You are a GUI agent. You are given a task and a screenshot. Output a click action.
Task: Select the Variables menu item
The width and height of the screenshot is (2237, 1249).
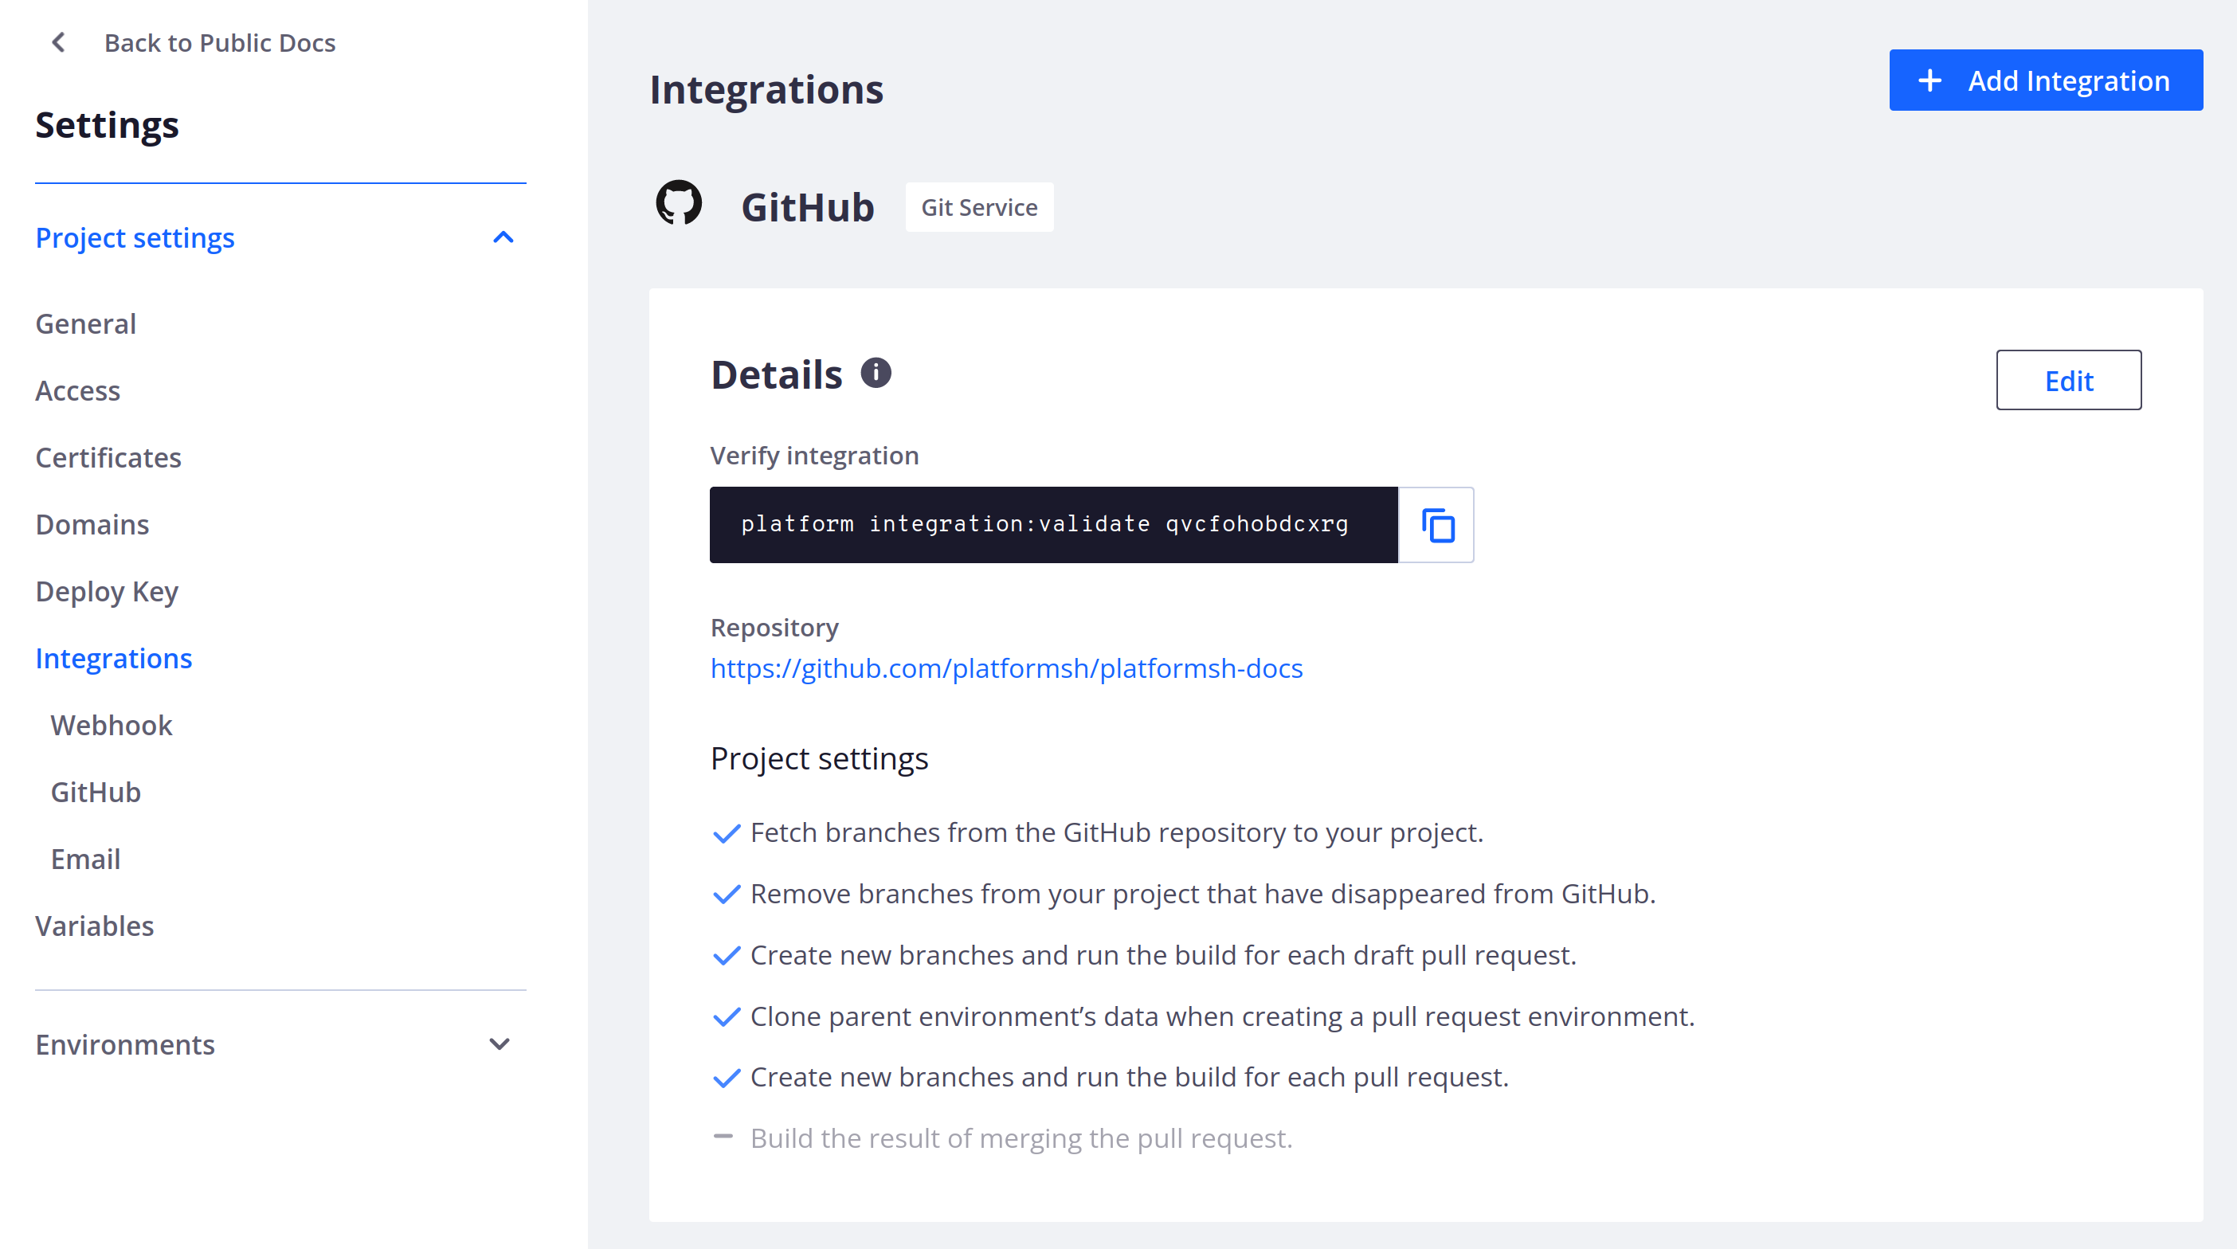pos(94,923)
